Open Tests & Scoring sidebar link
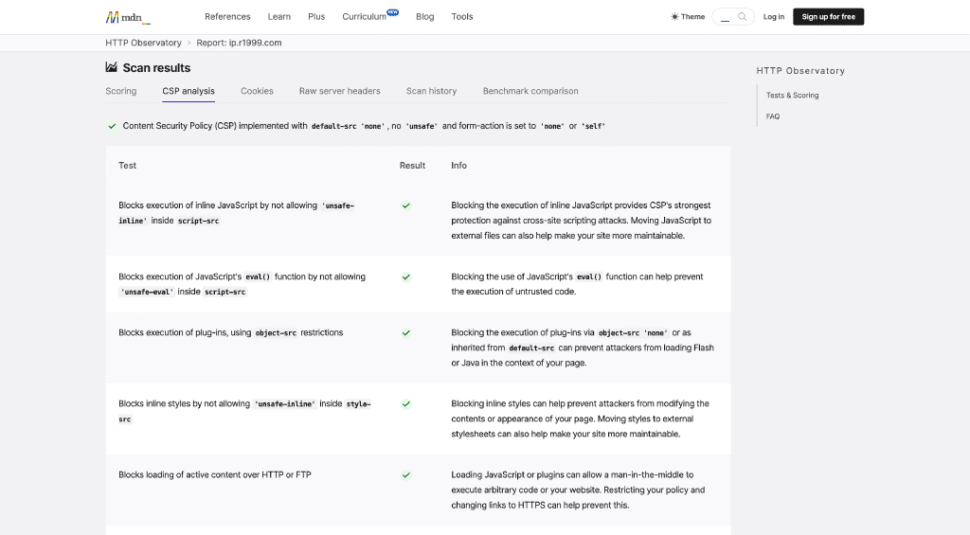 [x=792, y=96]
